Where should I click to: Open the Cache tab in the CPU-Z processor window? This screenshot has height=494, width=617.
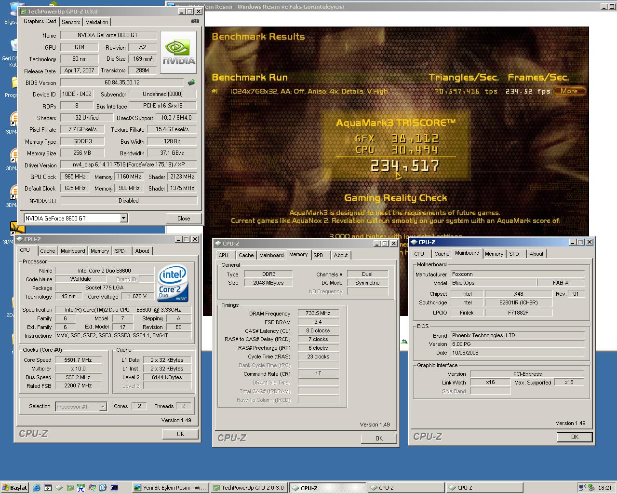pyautogui.click(x=47, y=251)
